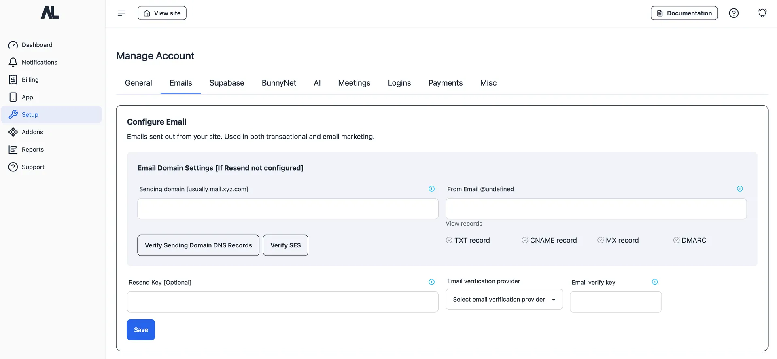The image size is (777, 359).
Task: Open the Supabase tab
Action: pos(227,83)
